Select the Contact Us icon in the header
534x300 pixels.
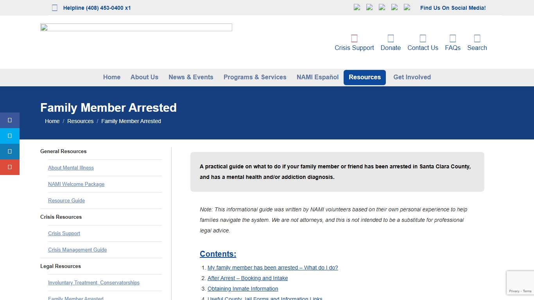[423, 38]
